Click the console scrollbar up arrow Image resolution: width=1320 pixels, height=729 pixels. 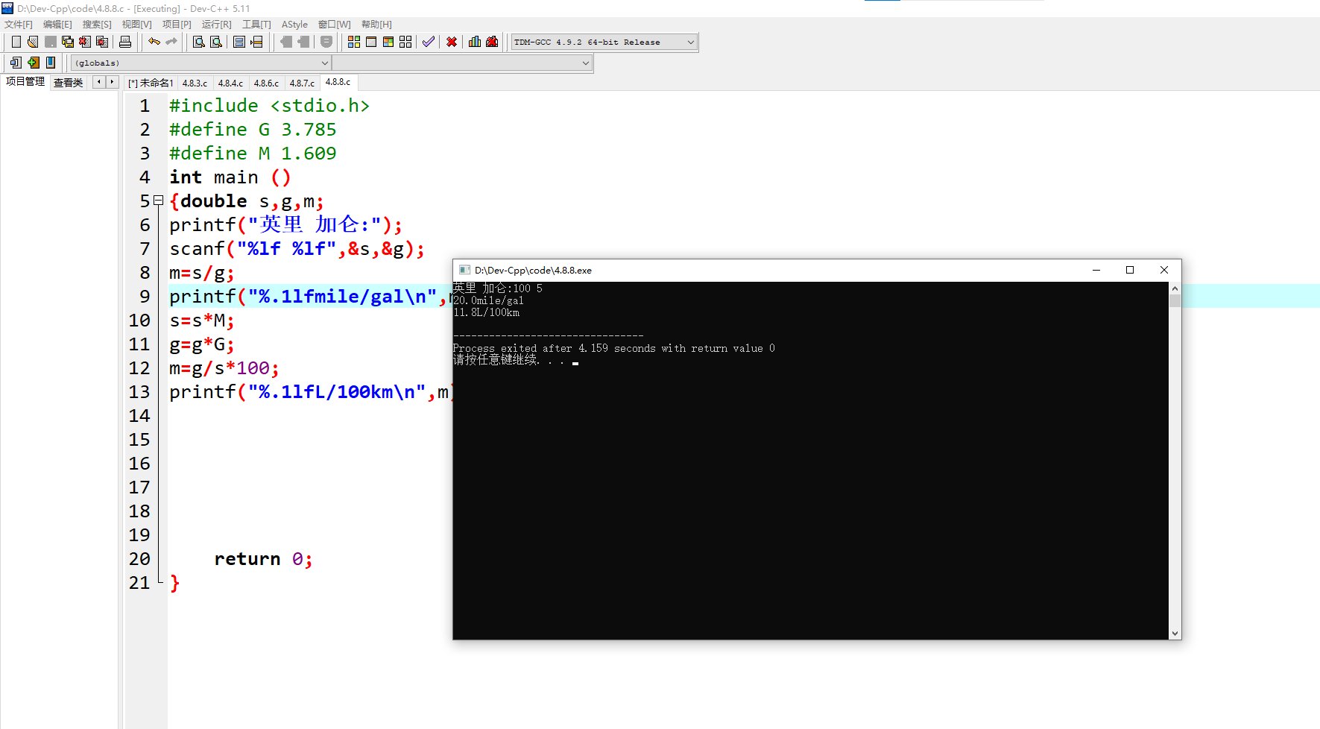(x=1175, y=288)
